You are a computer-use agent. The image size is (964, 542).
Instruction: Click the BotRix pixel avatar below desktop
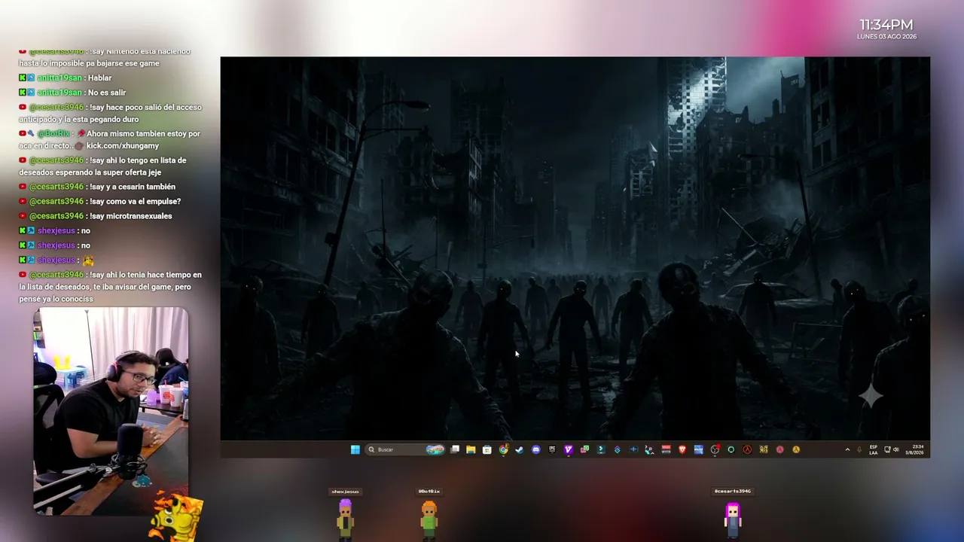tap(429, 519)
